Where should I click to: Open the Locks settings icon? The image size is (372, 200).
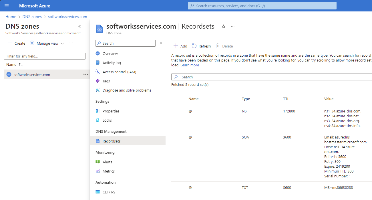click(x=98, y=120)
